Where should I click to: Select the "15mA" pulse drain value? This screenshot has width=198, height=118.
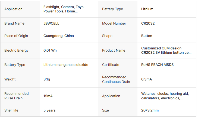pos(48,96)
